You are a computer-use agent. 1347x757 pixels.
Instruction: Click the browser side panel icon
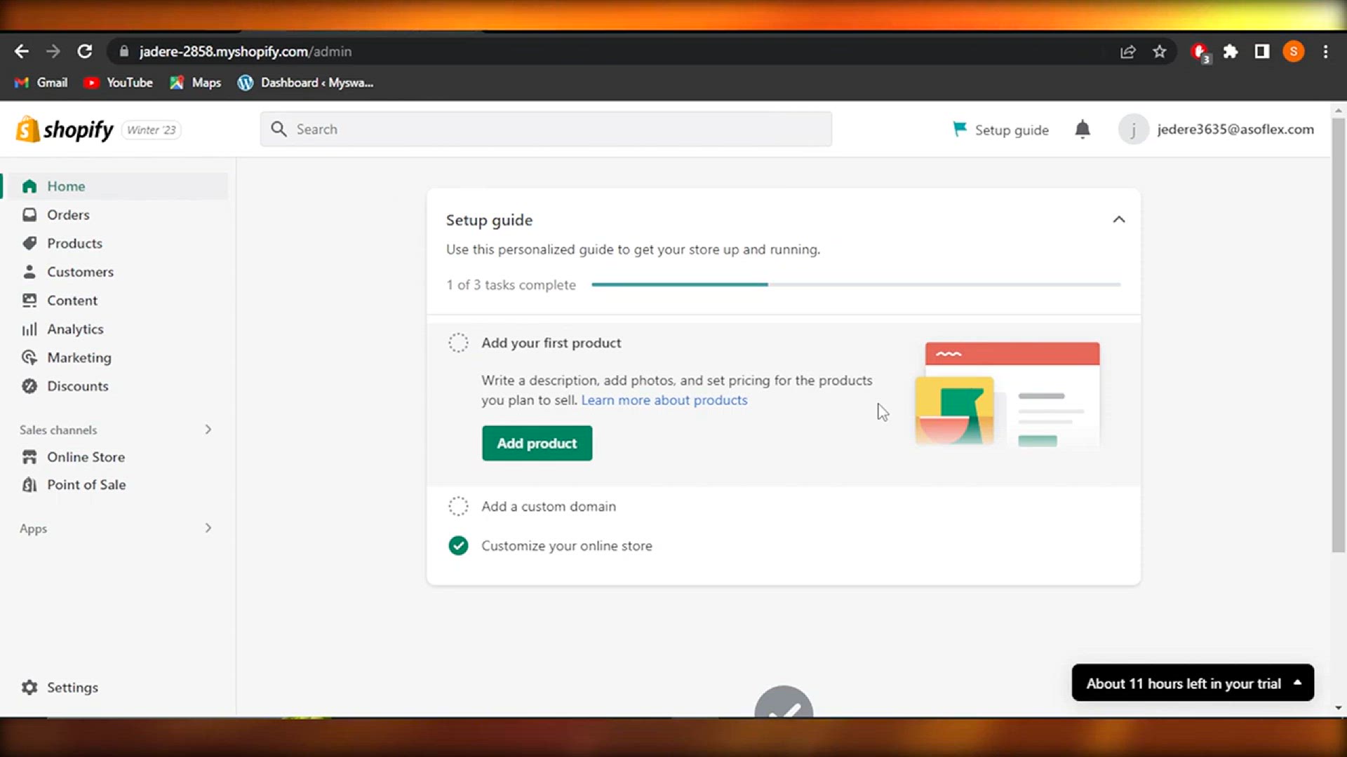click(1262, 51)
